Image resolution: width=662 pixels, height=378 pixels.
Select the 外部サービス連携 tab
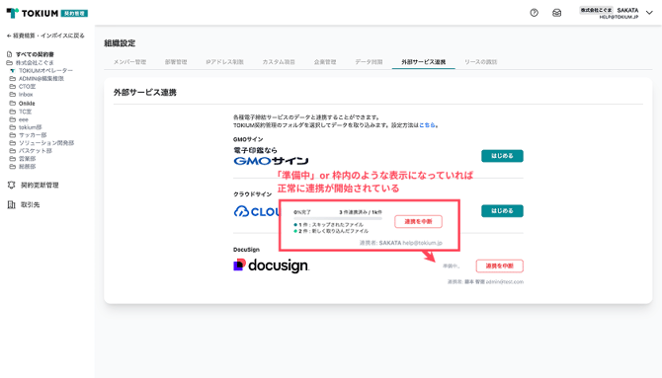(424, 62)
